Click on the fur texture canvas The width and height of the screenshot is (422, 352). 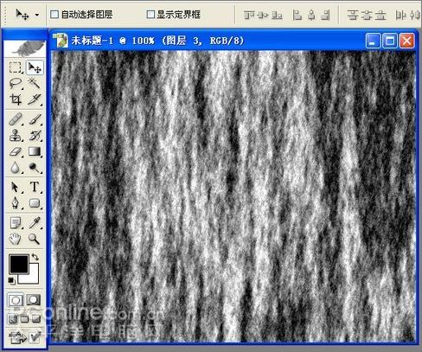pyautogui.click(x=233, y=196)
